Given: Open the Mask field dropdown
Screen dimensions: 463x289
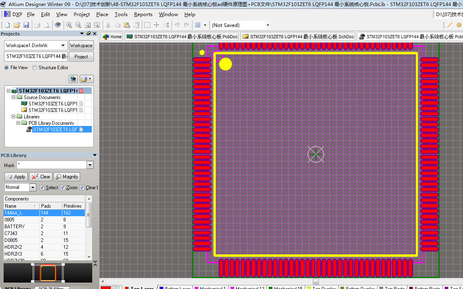Looking at the screenshot, I should [x=90, y=165].
